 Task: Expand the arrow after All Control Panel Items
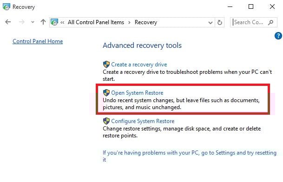[x=129, y=22]
